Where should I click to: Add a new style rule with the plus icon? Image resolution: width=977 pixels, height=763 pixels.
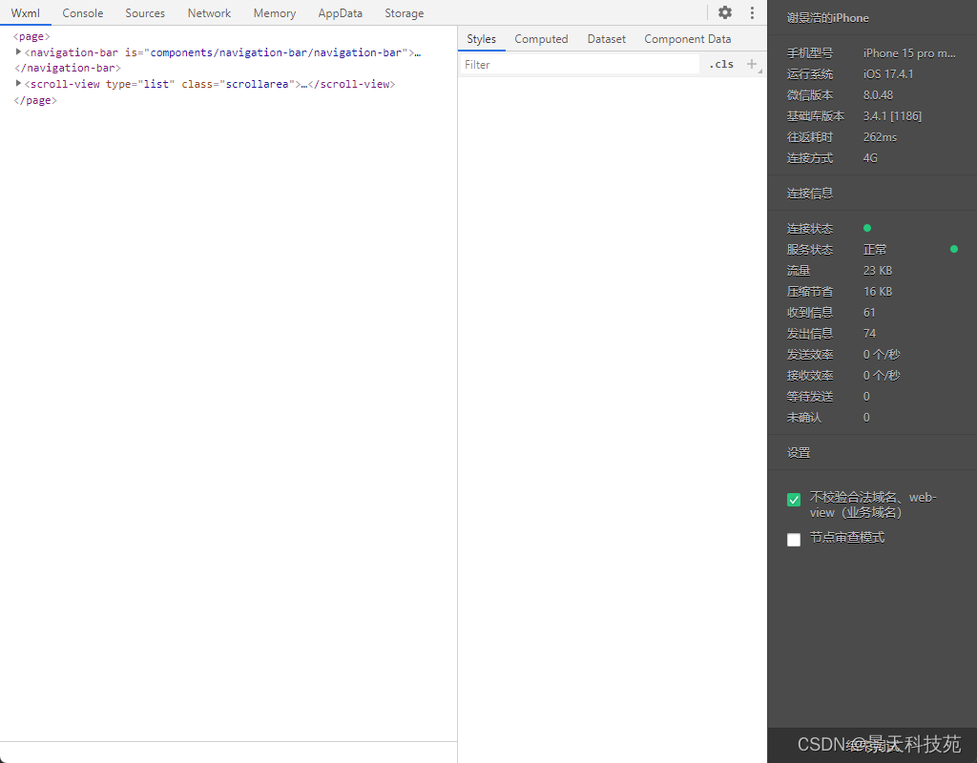pyautogui.click(x=752, y=64)
